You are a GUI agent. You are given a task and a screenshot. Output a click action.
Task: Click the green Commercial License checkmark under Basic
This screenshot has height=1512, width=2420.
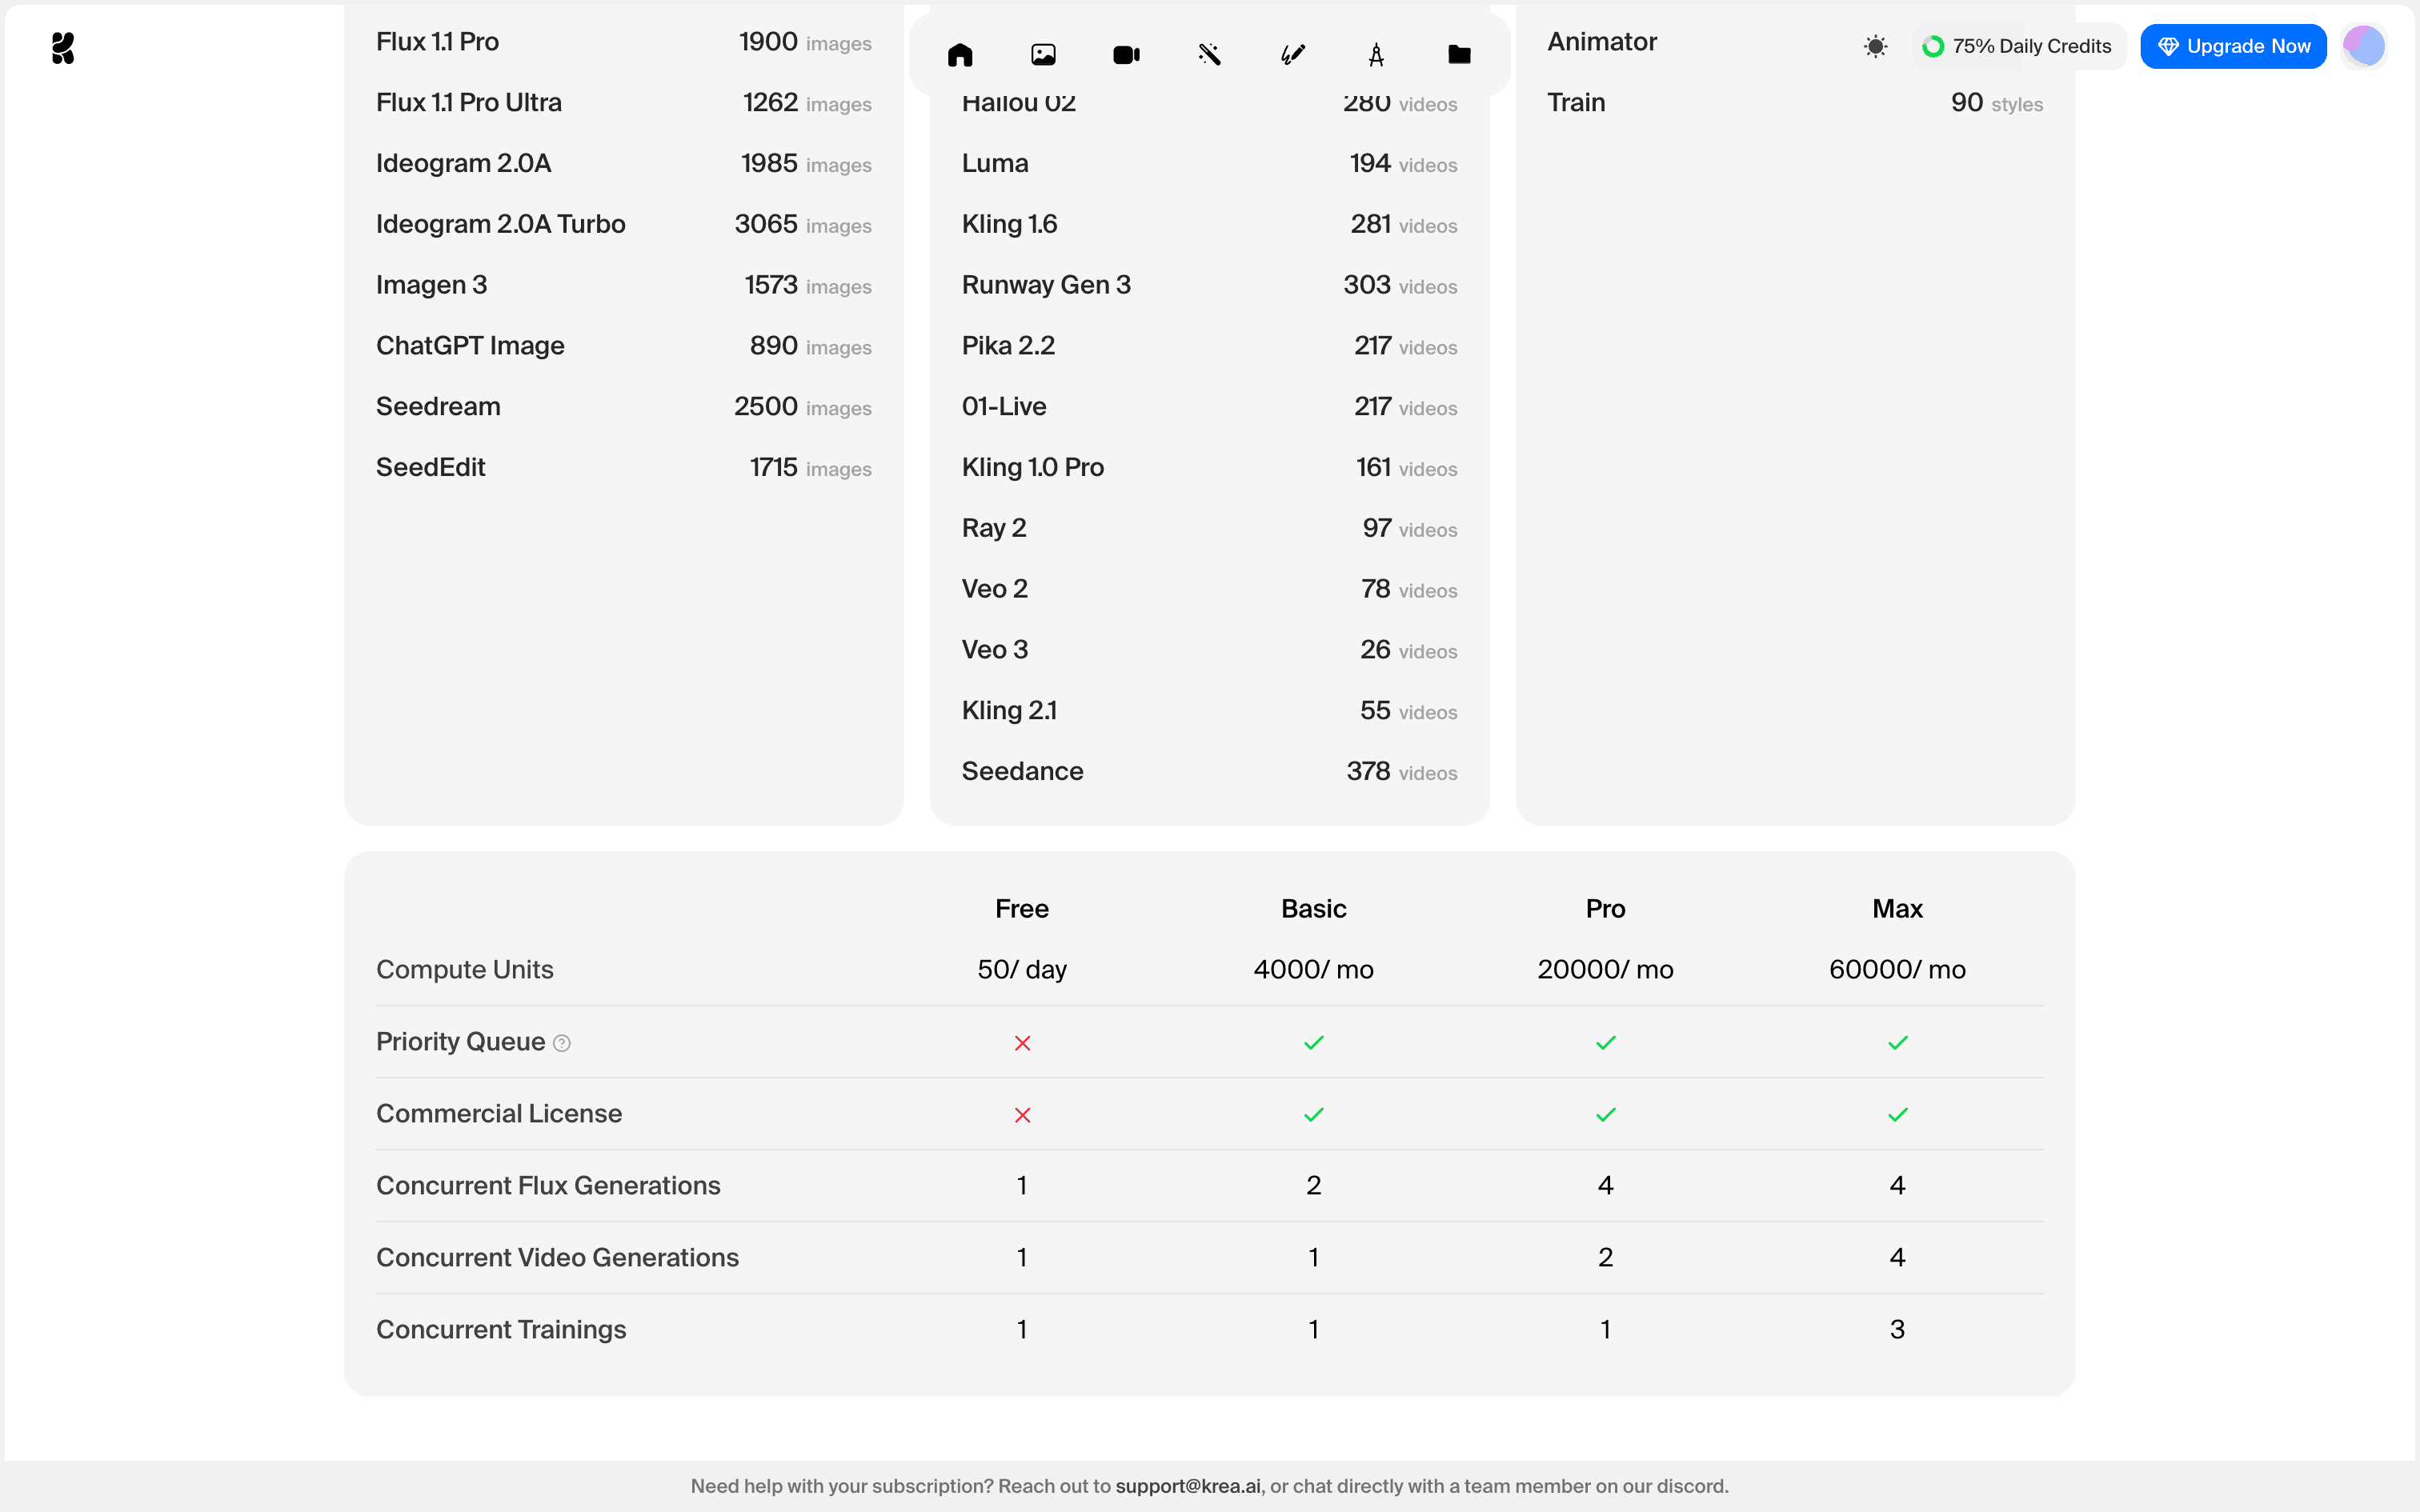1313,1114
